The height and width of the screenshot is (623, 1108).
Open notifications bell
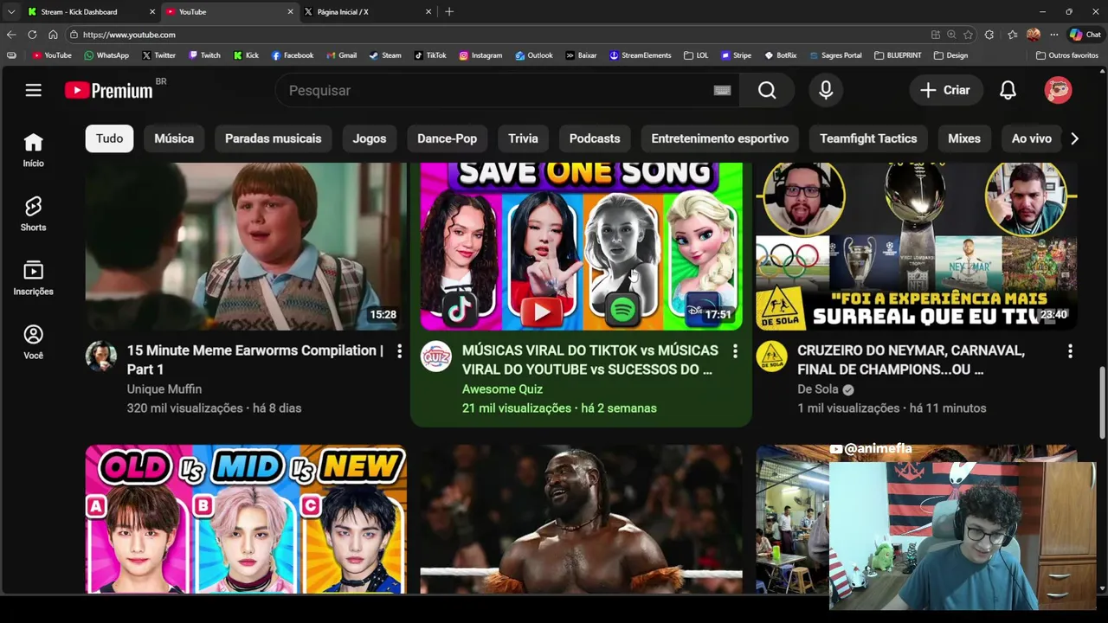coord(1008,90)
